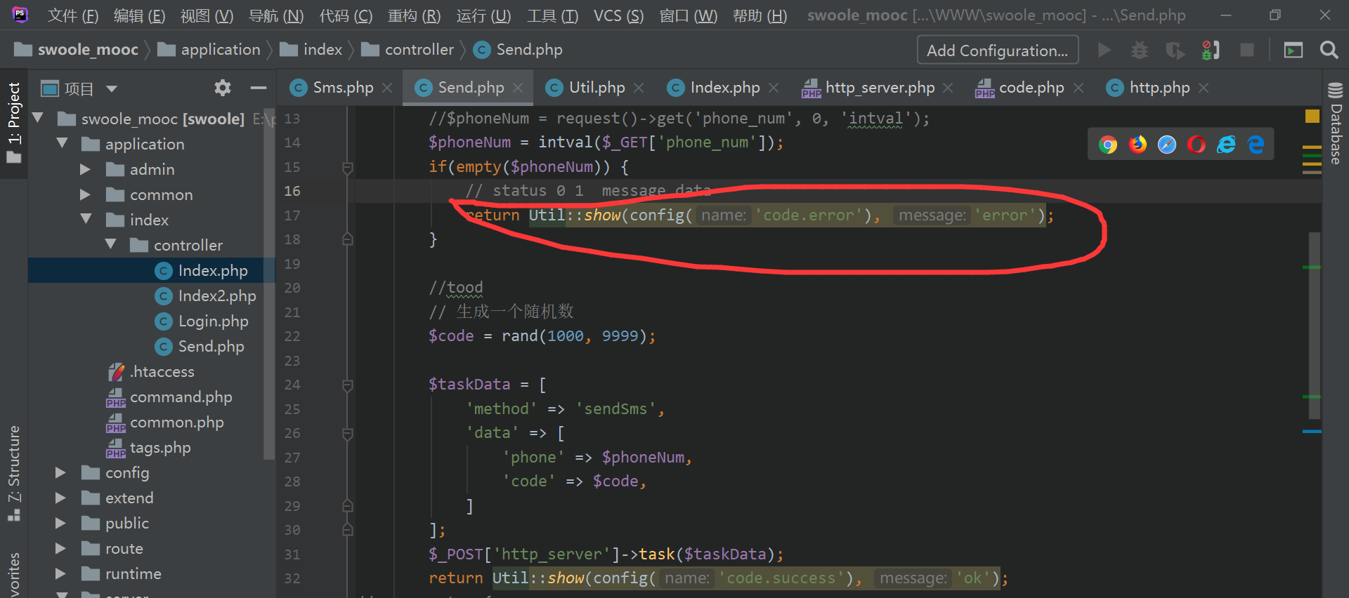This screenshot has height=598, width=1349.
Task: Expand the route folder
Action: coord(60,549)
